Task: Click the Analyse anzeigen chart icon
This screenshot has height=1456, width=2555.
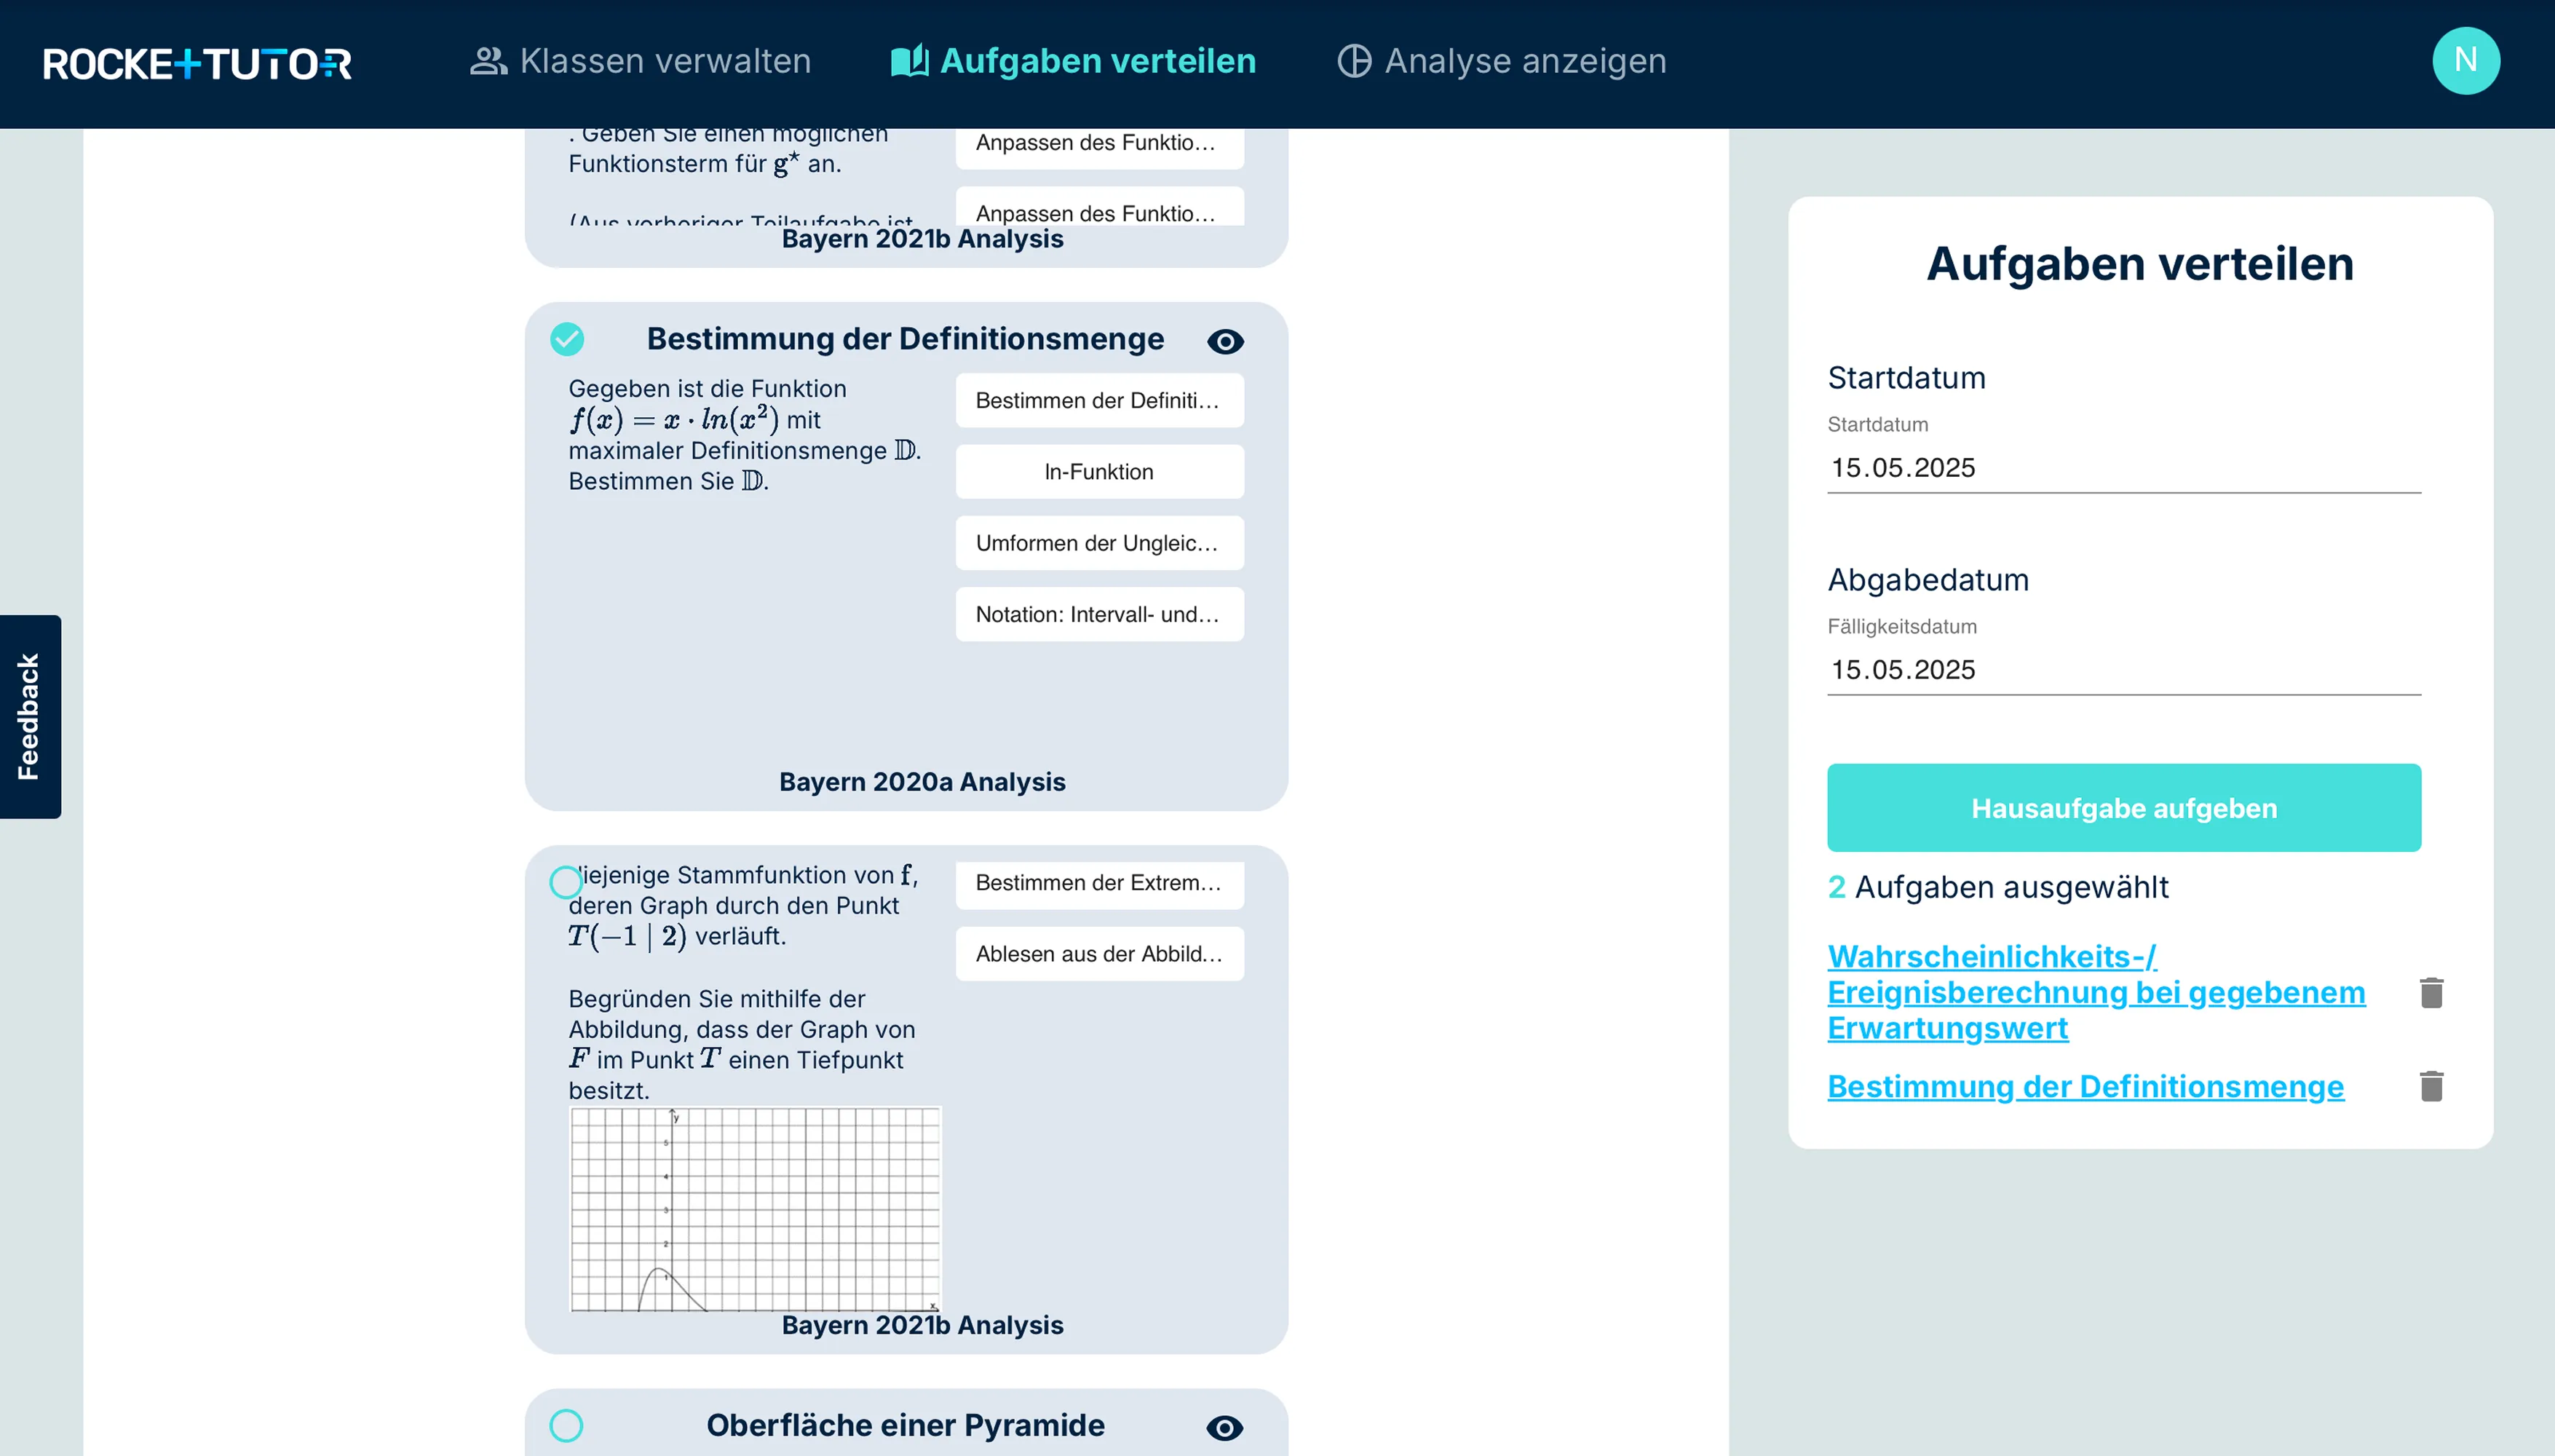Action: click(1353, 61)
